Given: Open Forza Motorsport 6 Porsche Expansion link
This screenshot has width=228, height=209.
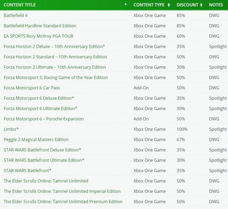Looking at the screenshot, I should 43,119.
